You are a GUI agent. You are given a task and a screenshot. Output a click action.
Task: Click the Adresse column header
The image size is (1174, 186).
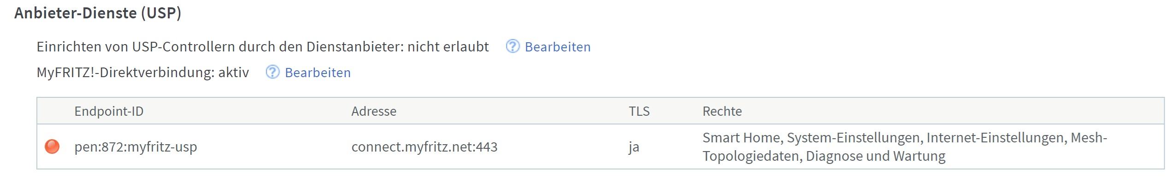click(373, 111)
